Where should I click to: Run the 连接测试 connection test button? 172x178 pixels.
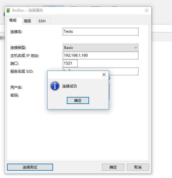(x=30, y=167)
